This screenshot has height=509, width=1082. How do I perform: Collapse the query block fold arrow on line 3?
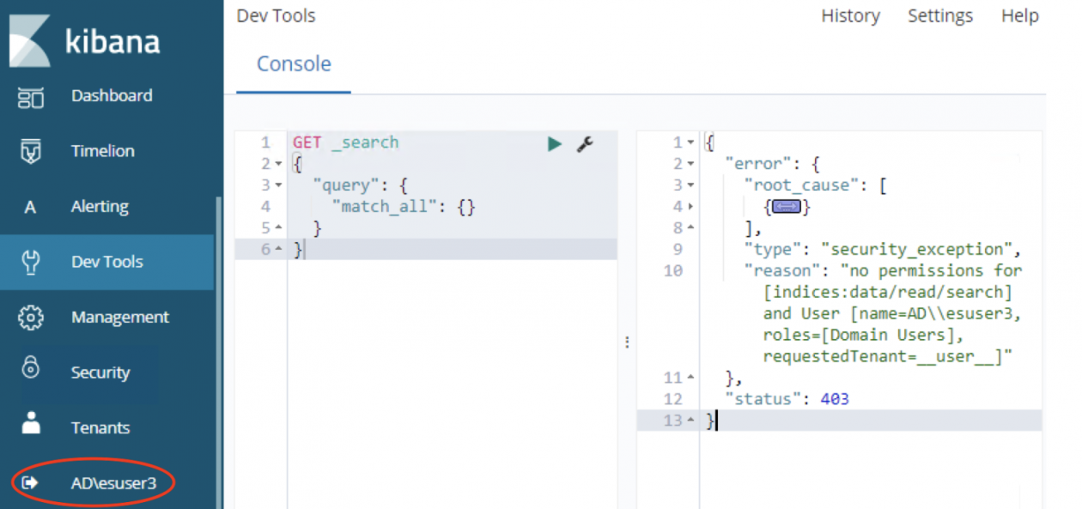pos(279,185)
